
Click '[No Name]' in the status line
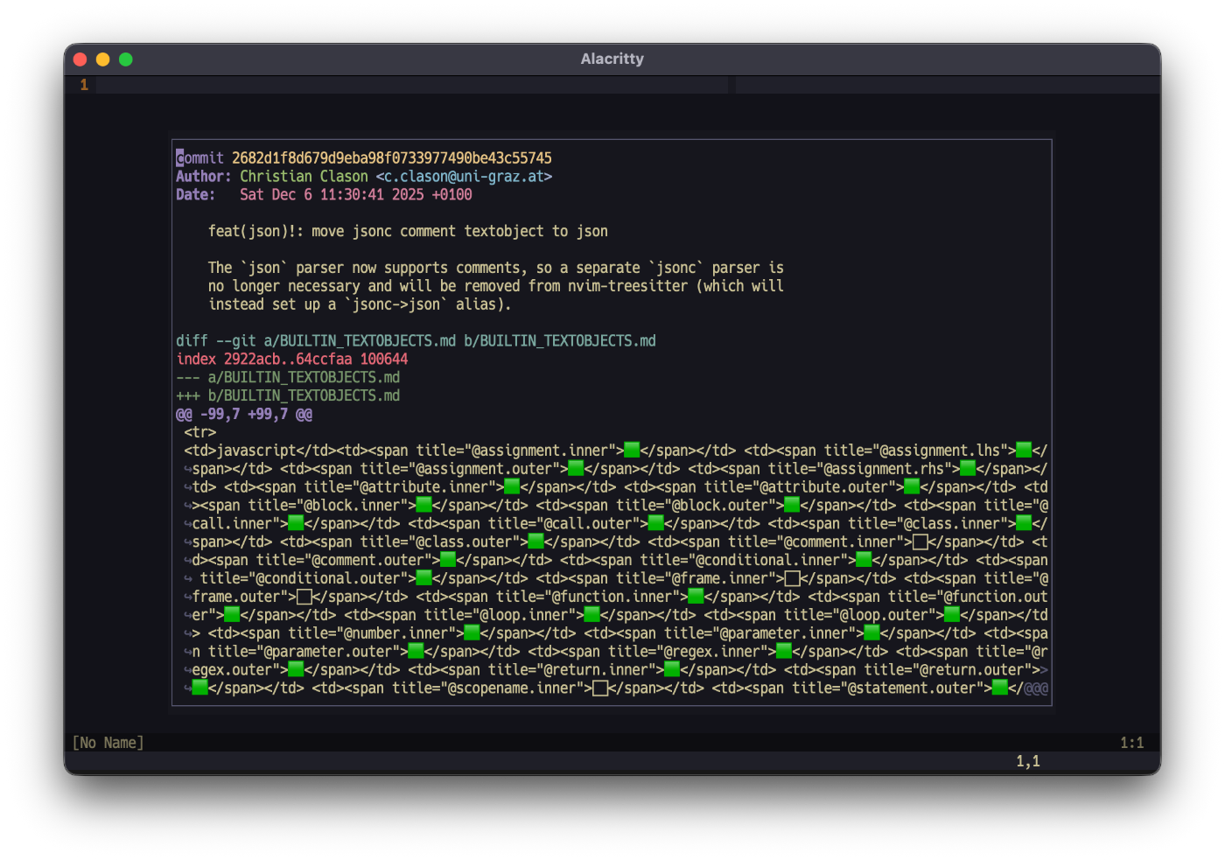(x=108, y=743)
